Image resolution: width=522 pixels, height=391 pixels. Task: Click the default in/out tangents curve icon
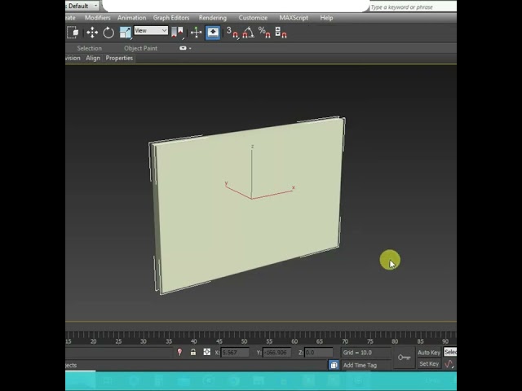click(x=449, y=364)
